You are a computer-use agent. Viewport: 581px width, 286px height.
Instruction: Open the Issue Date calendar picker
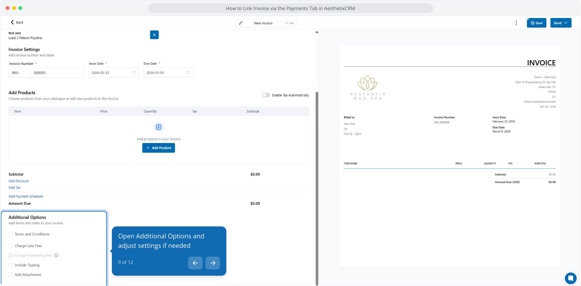[x=134, y=73]
